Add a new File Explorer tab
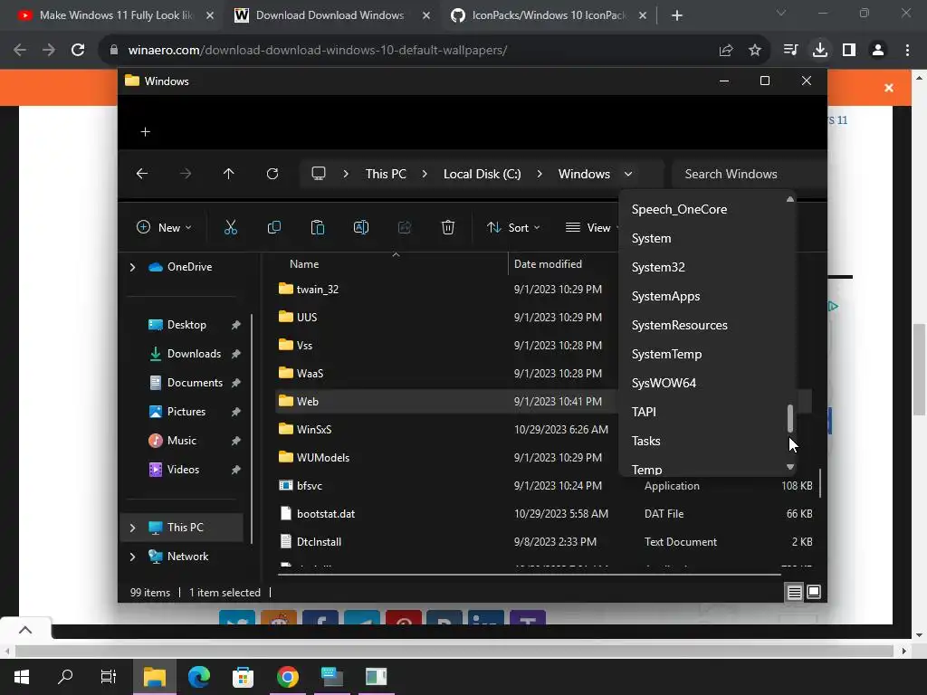The image size is (927, 695). (x=146, y=132)
